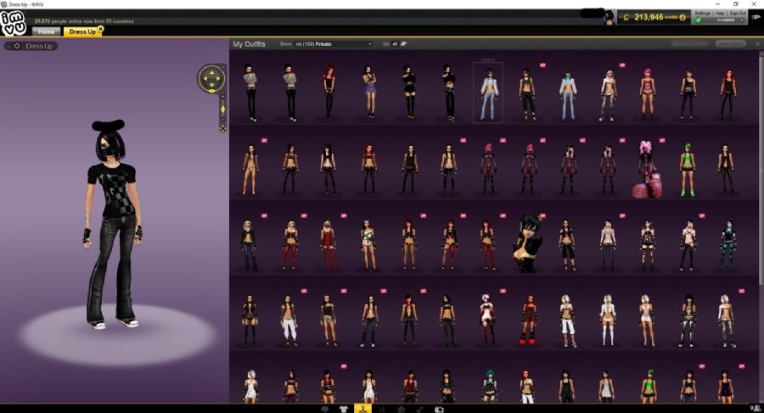Viewport: 764px width, 413px height.
Task: Select the white and red maid outfit
Action: [x=486, y=320]
